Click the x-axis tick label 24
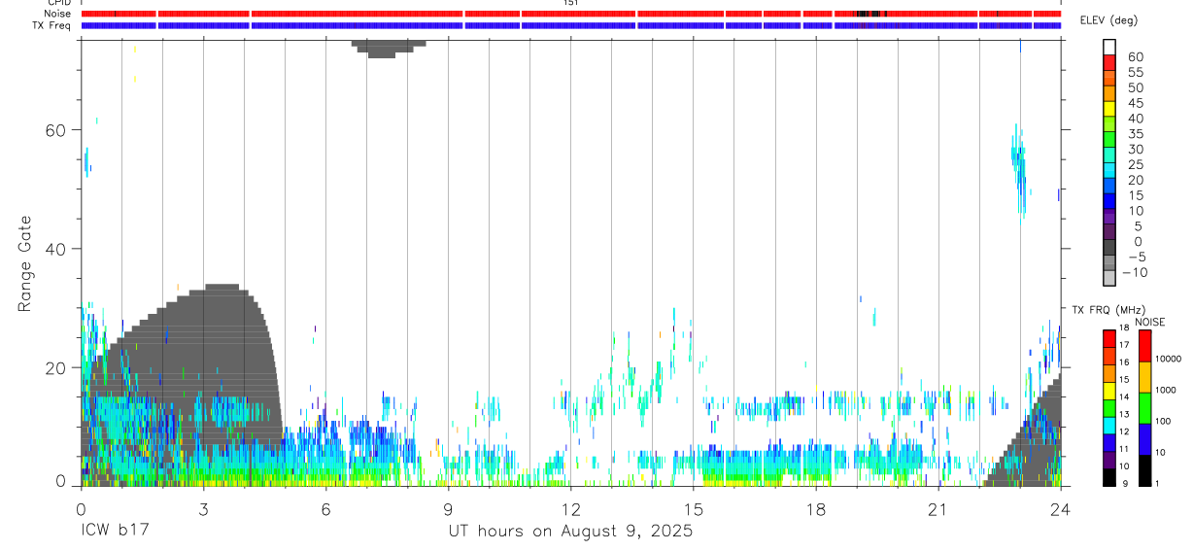This screenshot has width=1193, height=551. (x=1060, y=509)
